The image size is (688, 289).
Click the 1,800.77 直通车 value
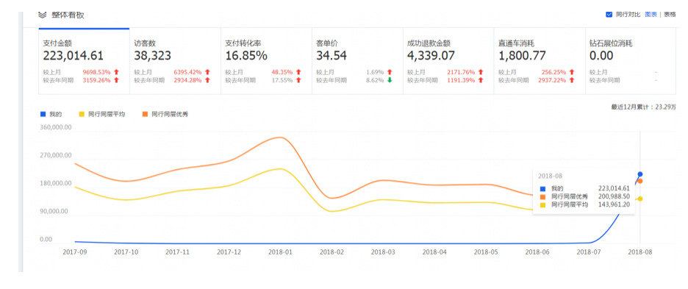[x=522, y=56]
